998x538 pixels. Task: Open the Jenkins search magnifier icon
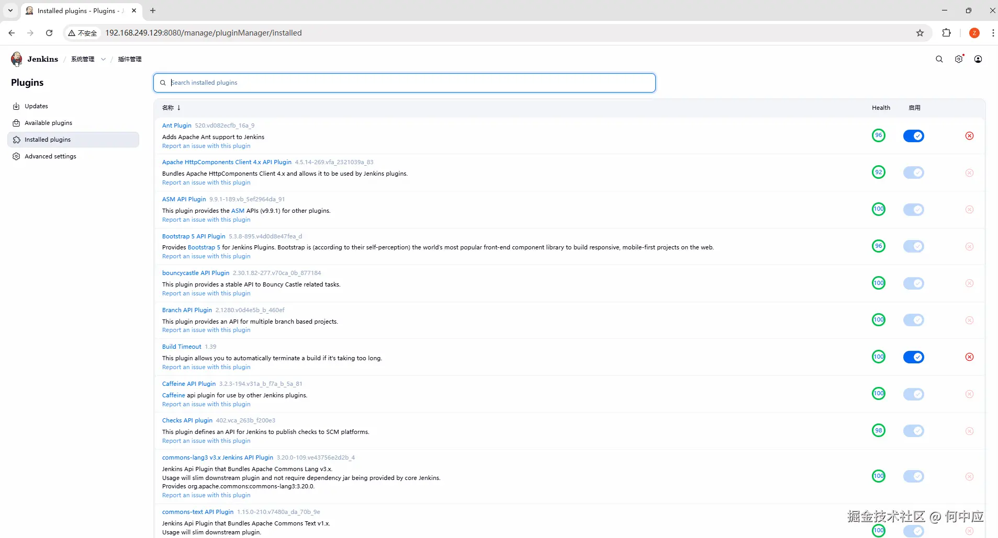(939, 59)
